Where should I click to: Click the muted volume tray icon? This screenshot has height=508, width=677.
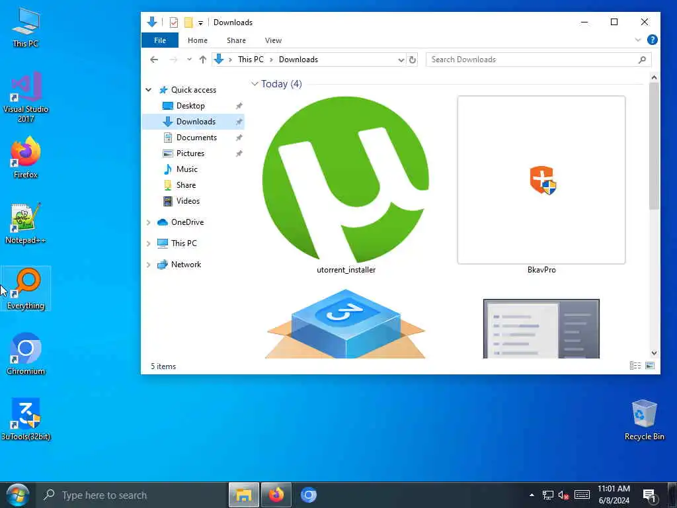563,495
